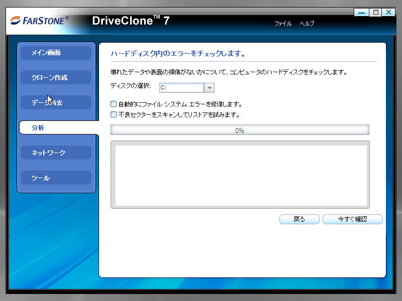Click the empty results log area
The image size is (402, 301).
(x=241, y=175)
